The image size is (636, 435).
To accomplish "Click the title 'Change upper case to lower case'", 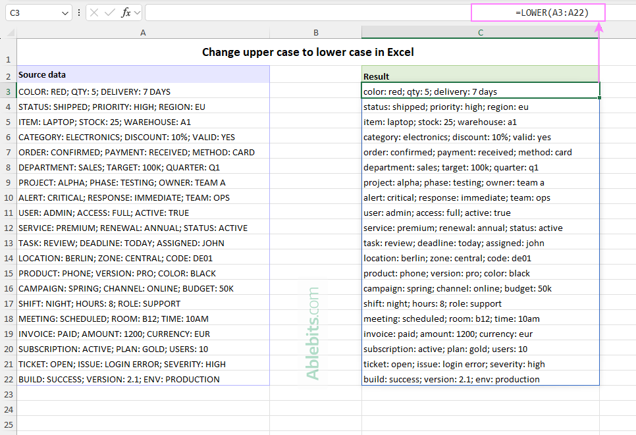I will pyautogui.click(x=307, y=52).
